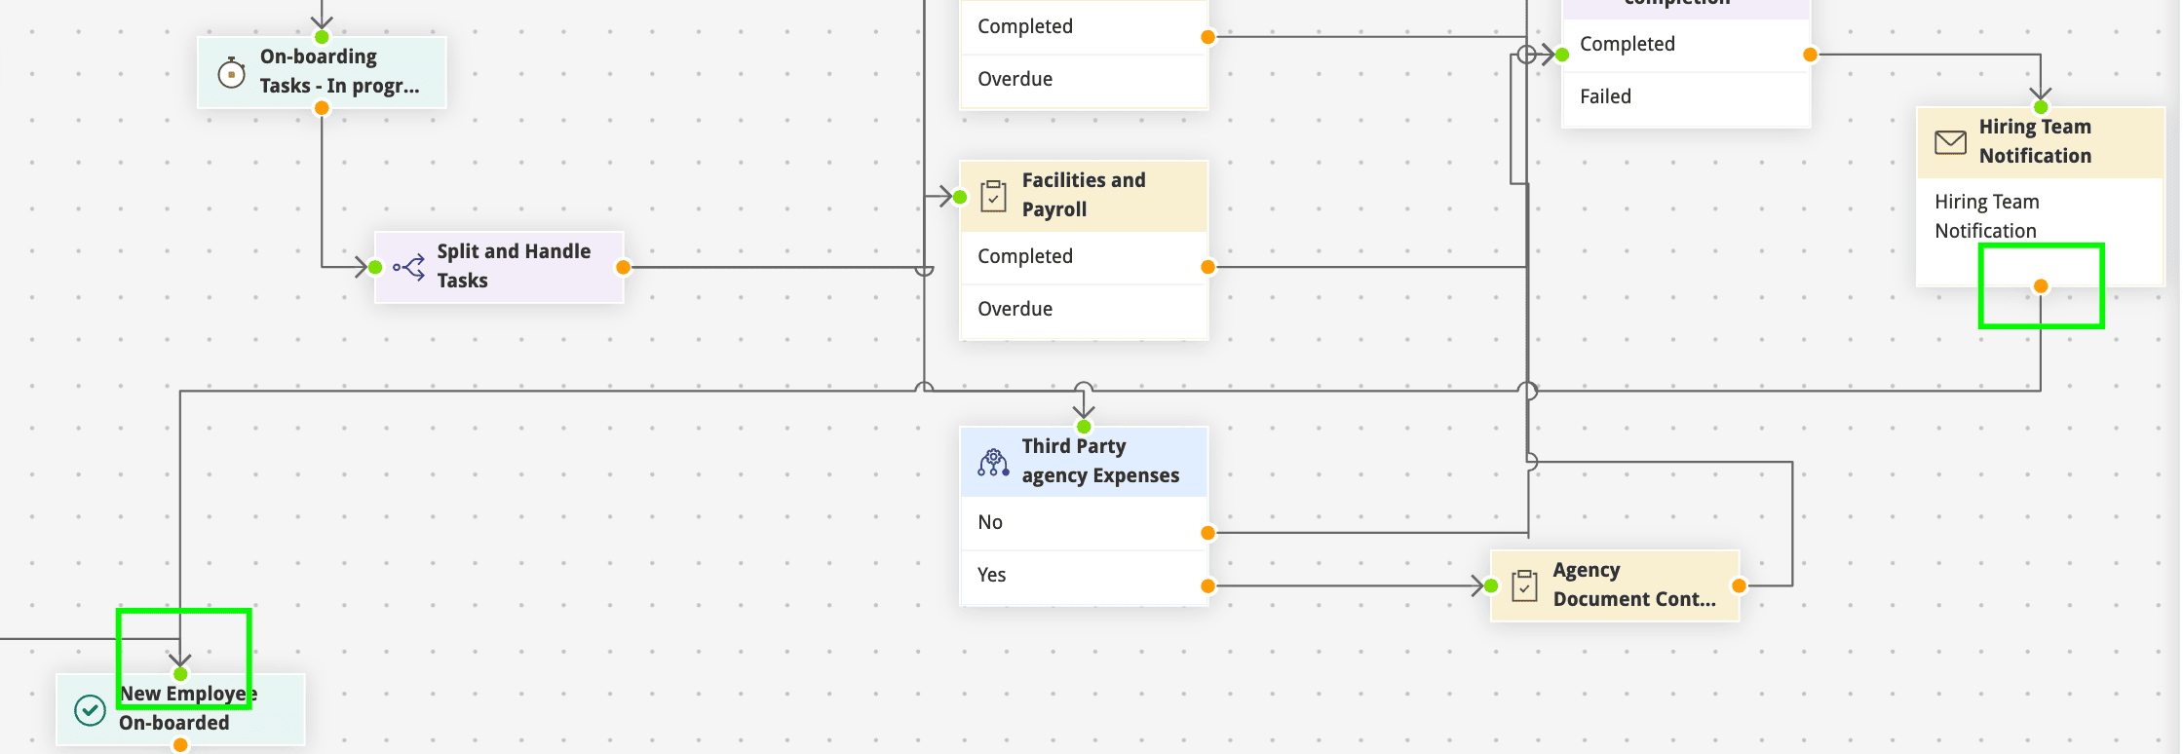2183x754 pixels.
Task: Click the orange port on the Yes outcome
Action: click(x=1208, y=585)
